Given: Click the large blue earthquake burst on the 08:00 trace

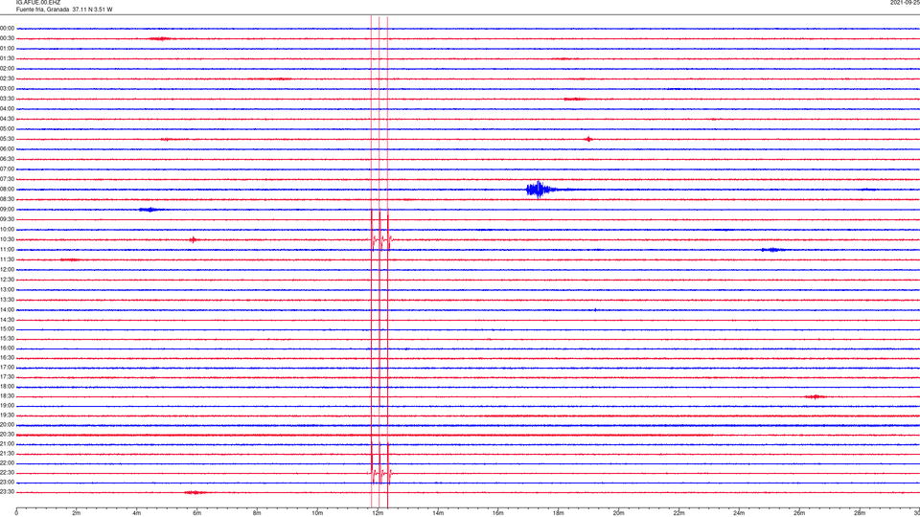Looking at the screenshot, I should (x=540, y=190).
